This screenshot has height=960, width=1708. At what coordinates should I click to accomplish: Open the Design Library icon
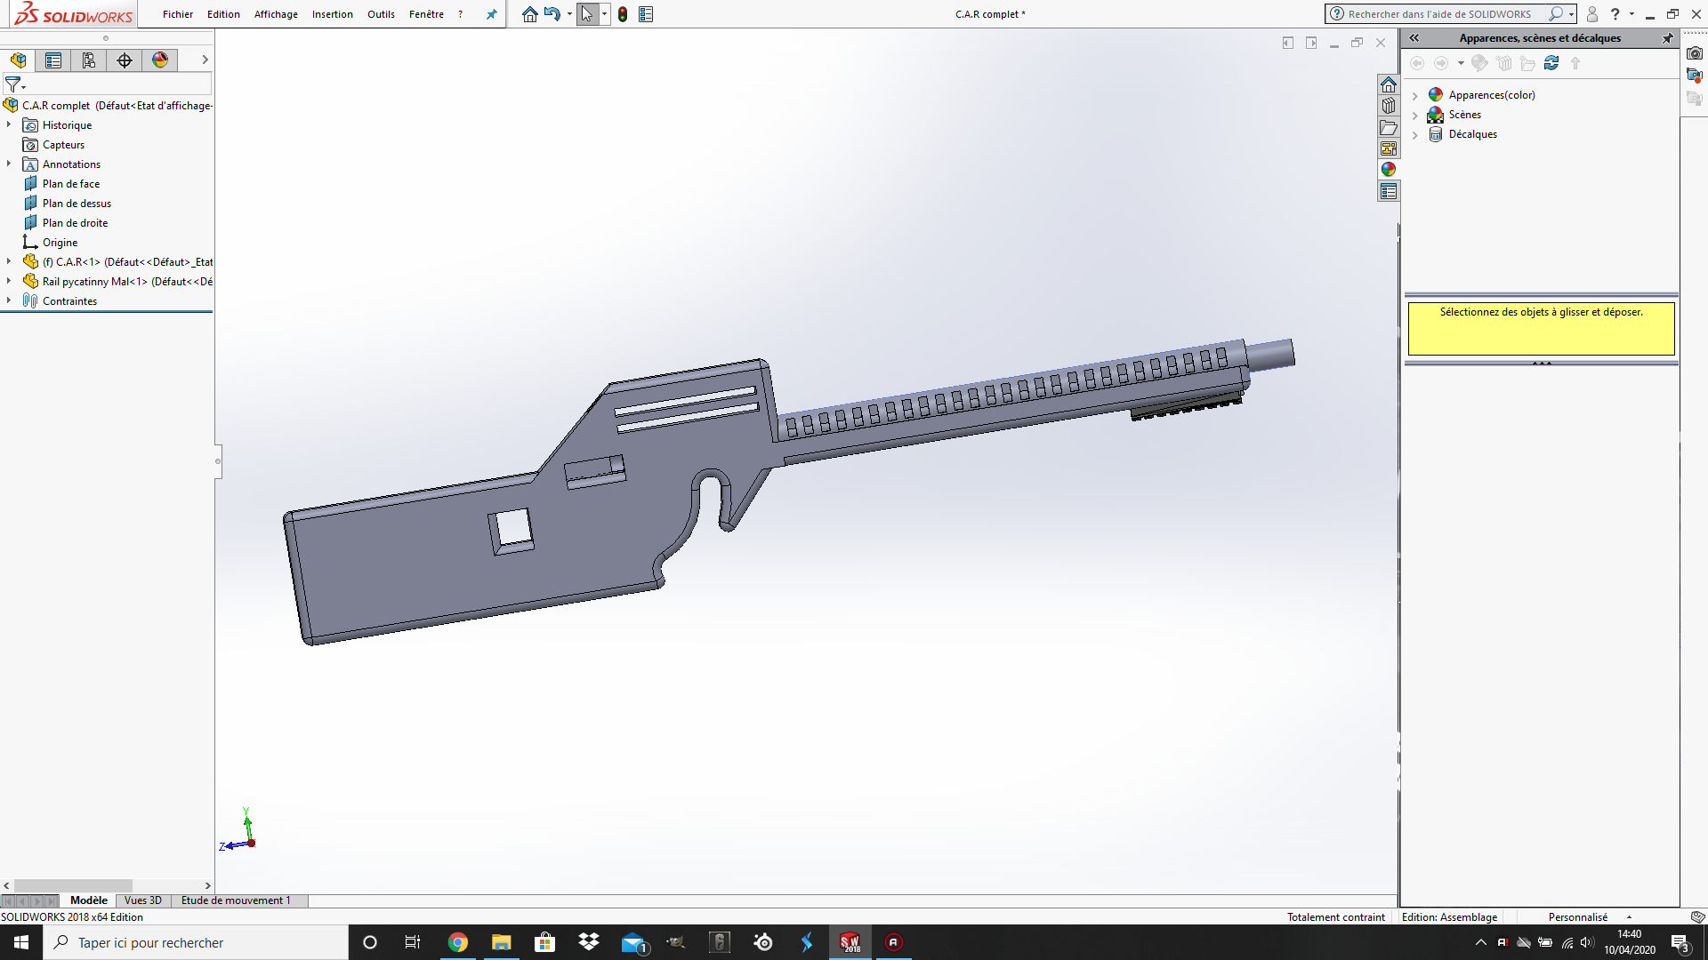pyautogui.click(x=1389, y=106)
